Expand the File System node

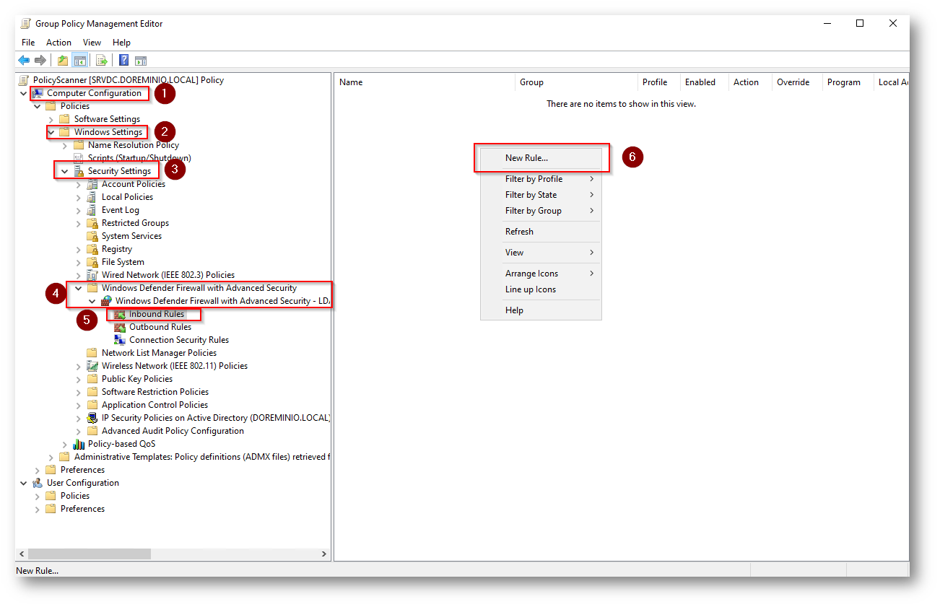79,262
